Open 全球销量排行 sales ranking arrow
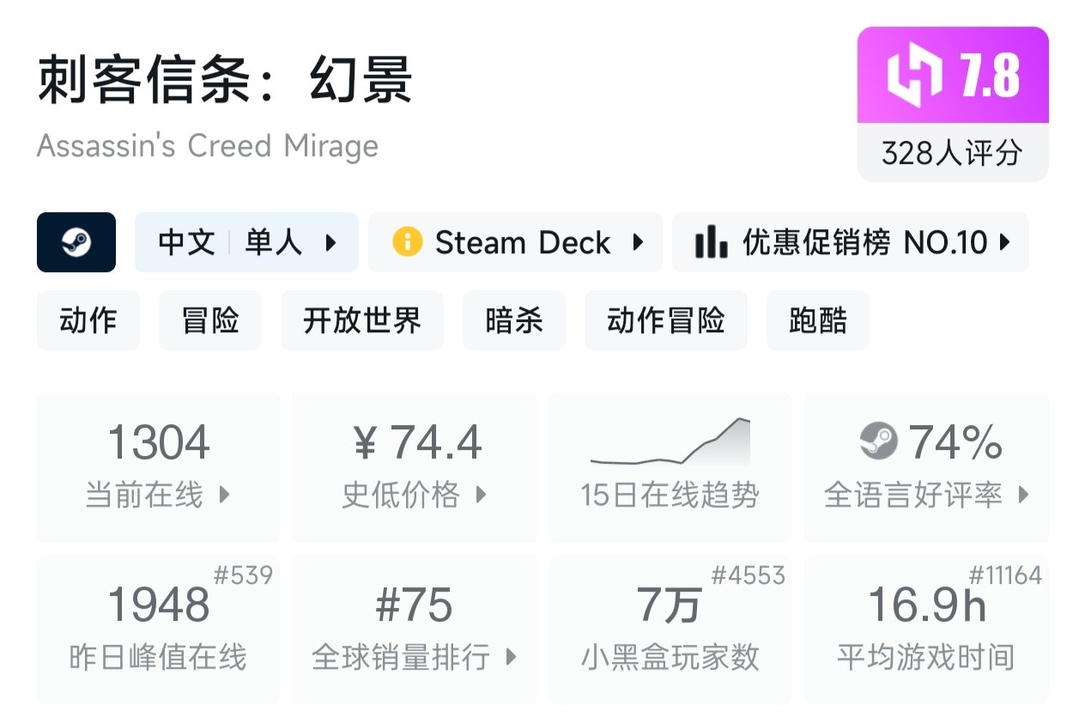 click(x=512, y=658)
